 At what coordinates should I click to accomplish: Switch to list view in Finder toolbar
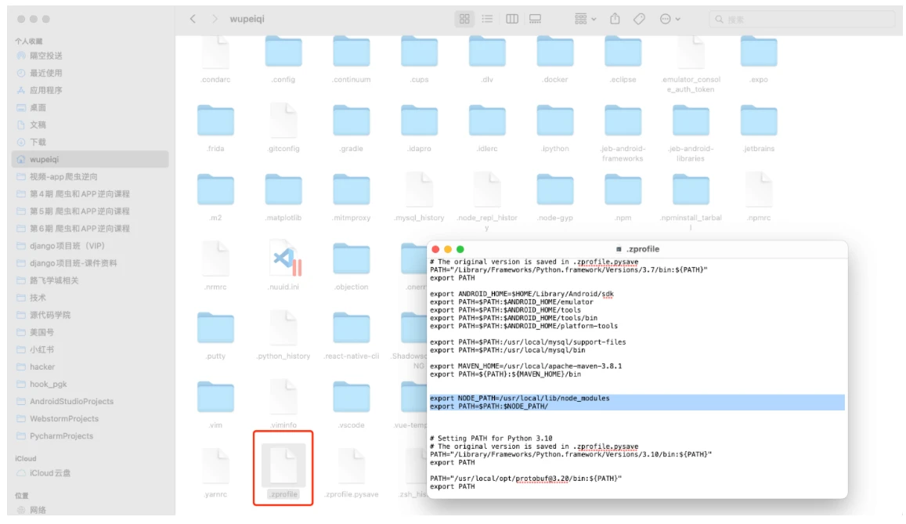pos(487,19)
